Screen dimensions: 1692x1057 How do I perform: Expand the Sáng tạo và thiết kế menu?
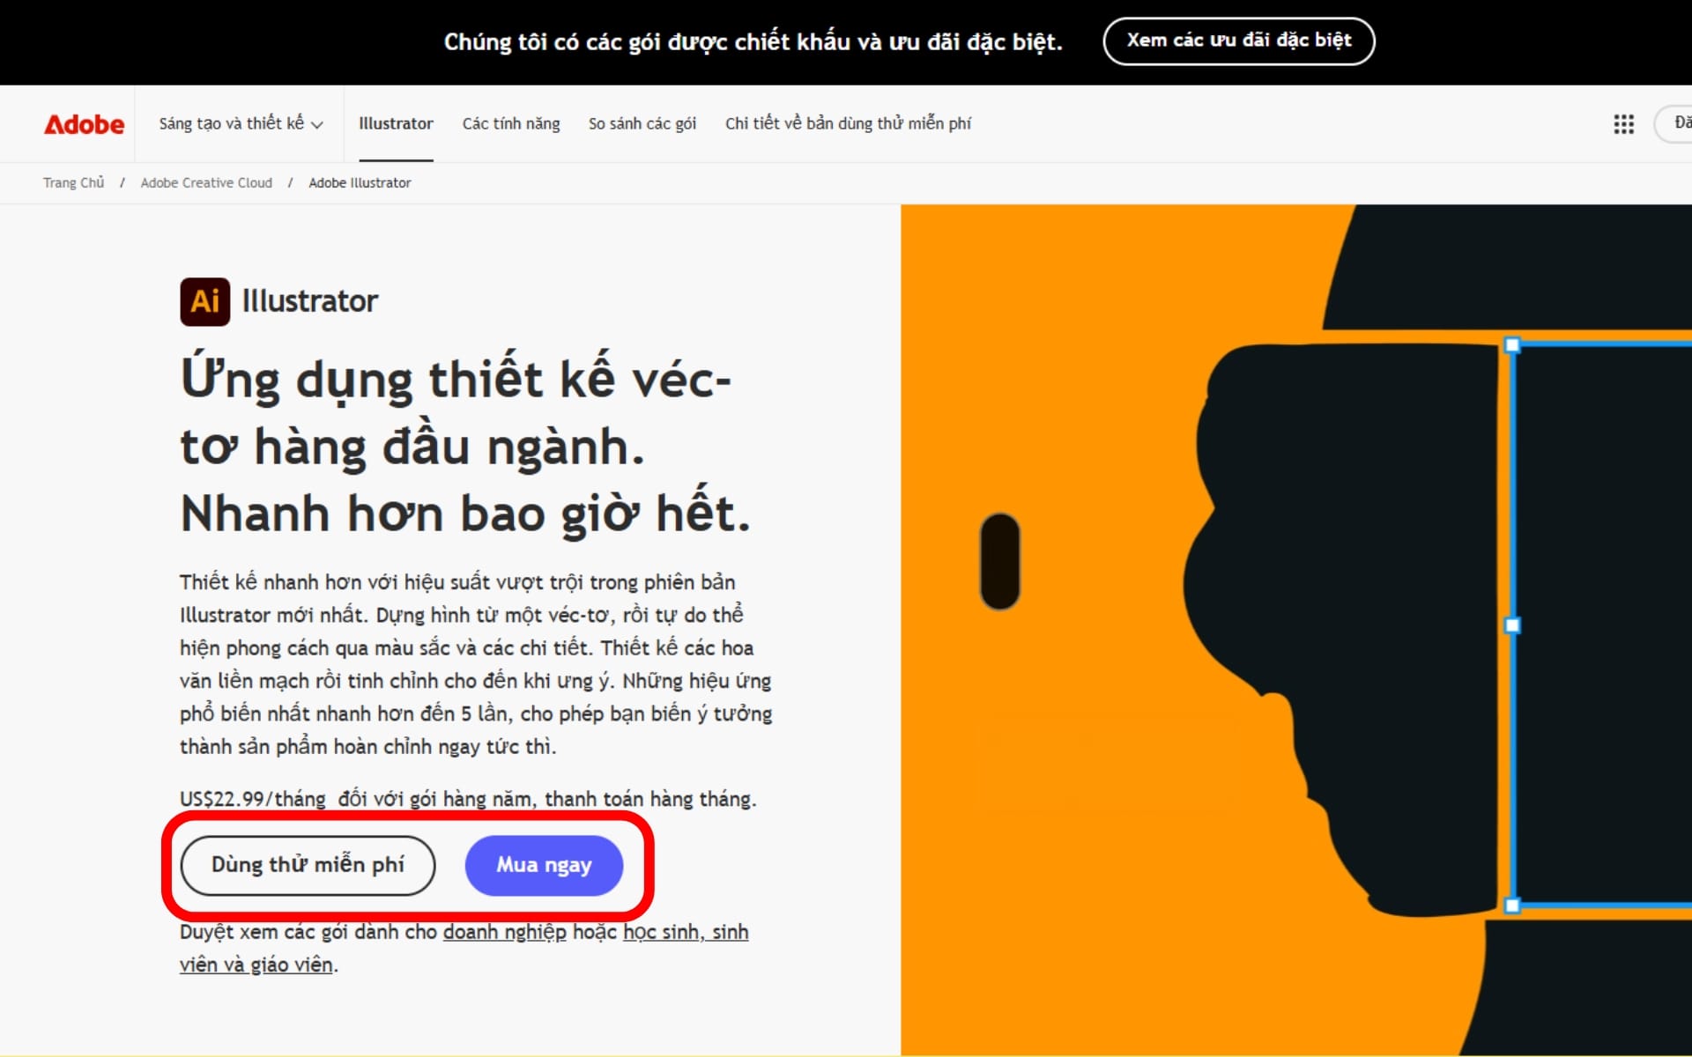[x=241, y=124]
